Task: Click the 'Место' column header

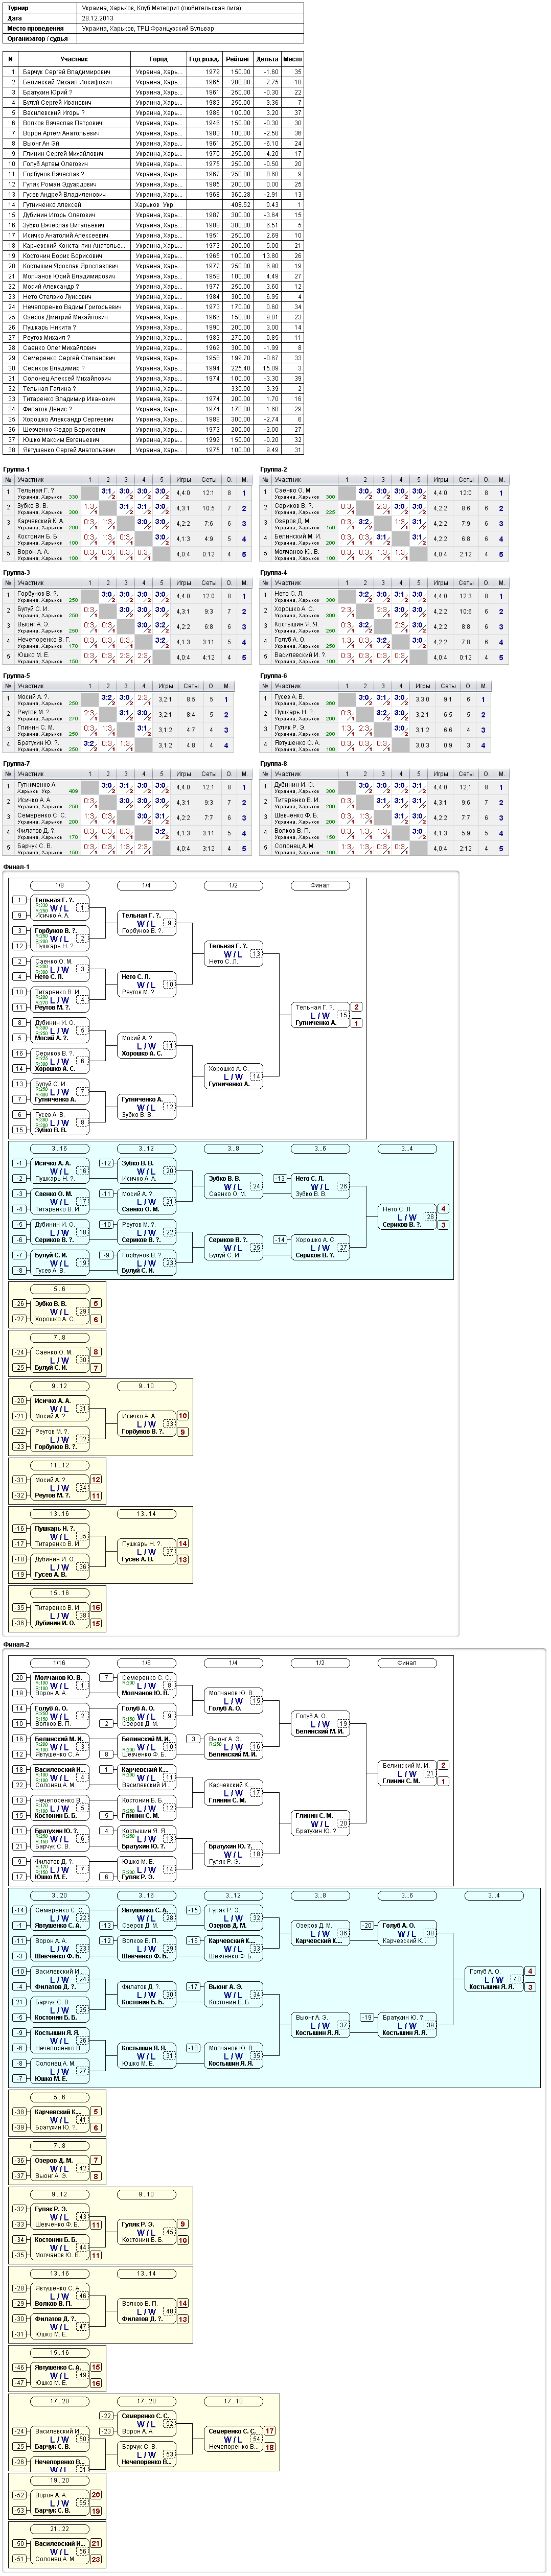Action: [x=292, y=59]
